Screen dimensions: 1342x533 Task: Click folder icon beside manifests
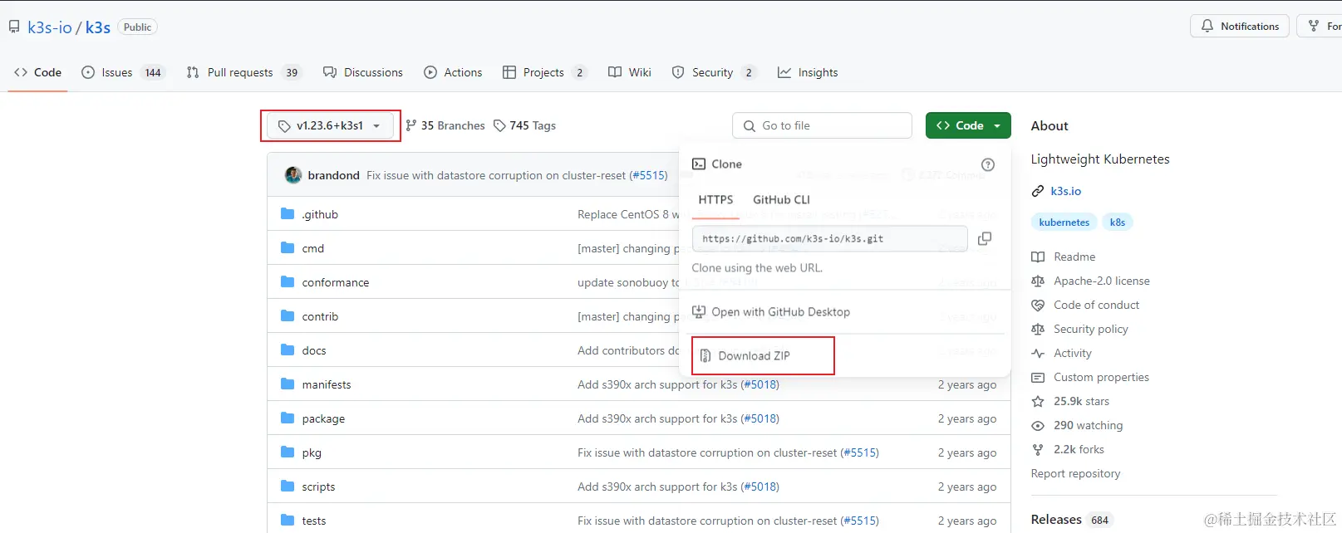point(288,384)
